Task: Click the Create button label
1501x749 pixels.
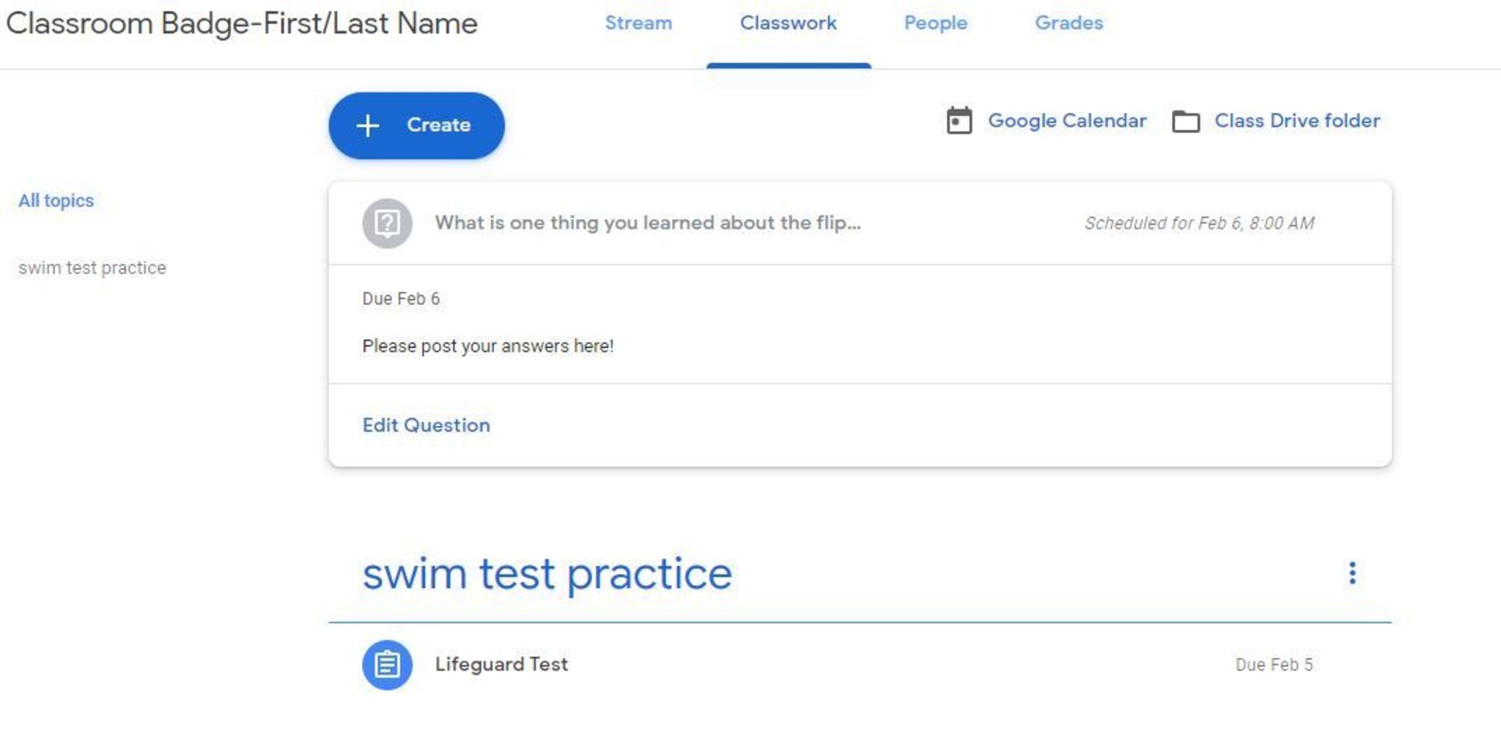Action: point(438,125)
